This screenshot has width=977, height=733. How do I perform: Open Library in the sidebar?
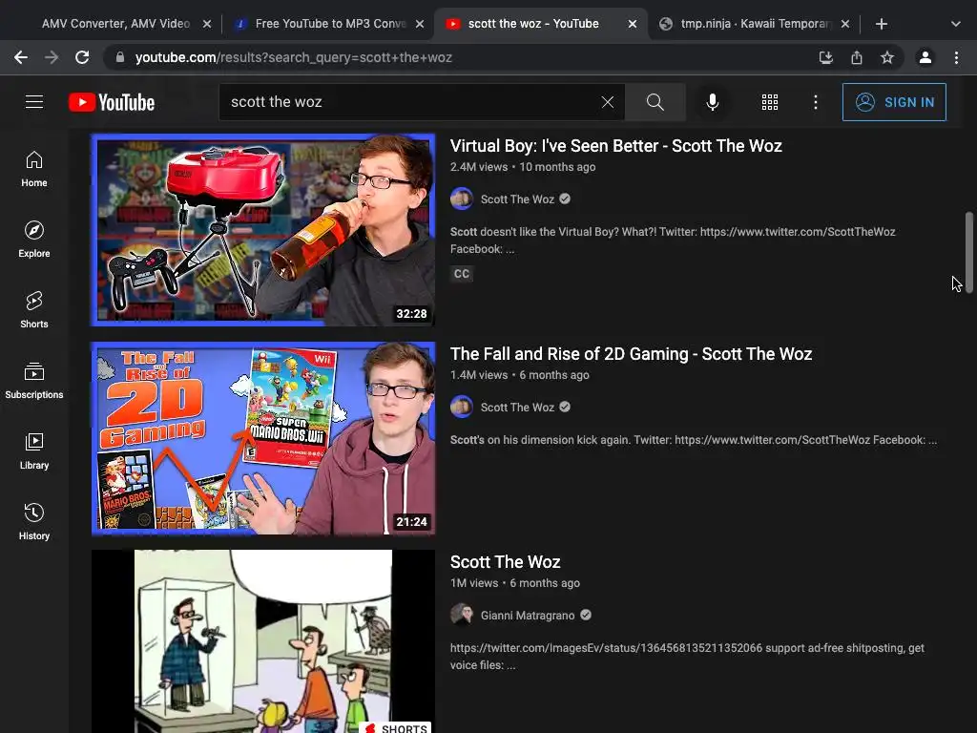pos(34,451)
